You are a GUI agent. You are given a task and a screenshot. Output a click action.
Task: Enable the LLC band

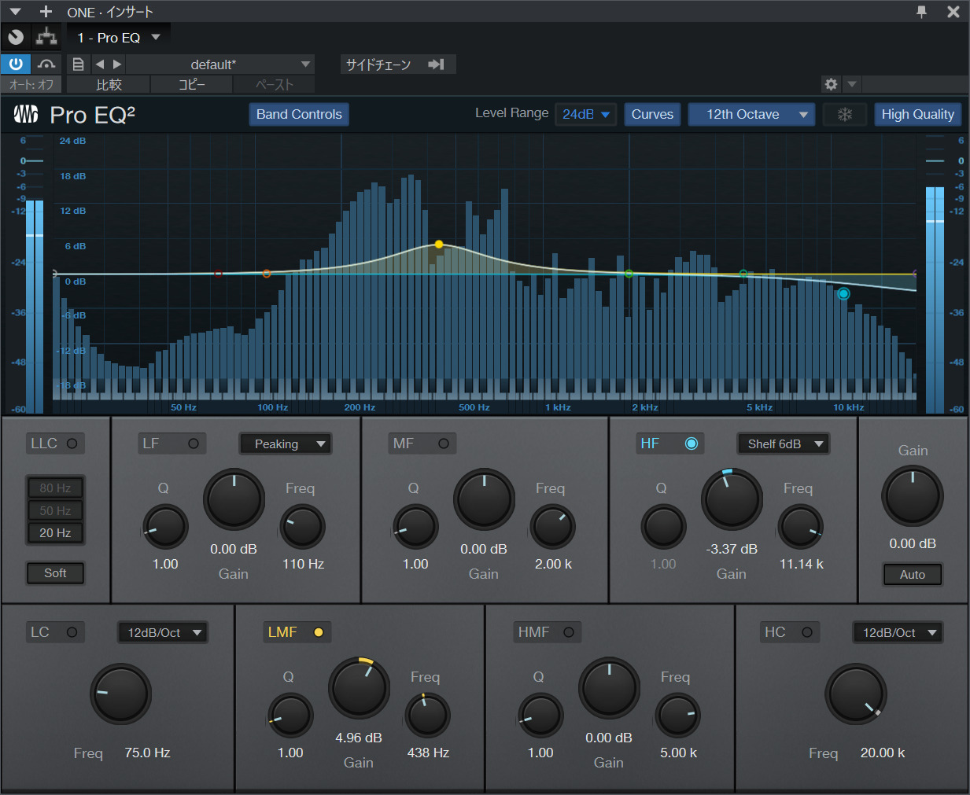(72, 444)
